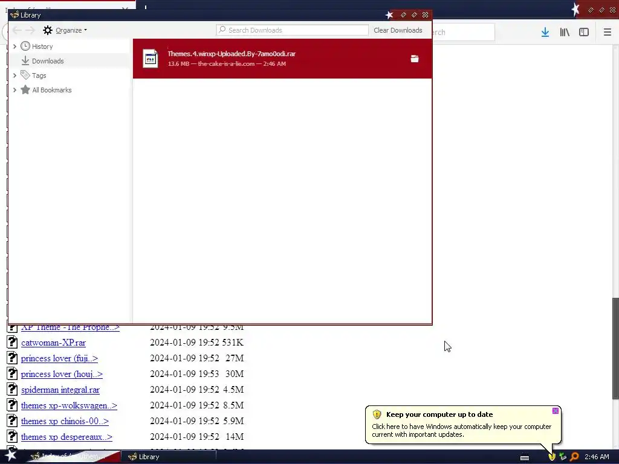Toggle the Firefox sidebar icon
Image resolution: width=619 pixels, height=464 pixels.
tap(584, 33)
